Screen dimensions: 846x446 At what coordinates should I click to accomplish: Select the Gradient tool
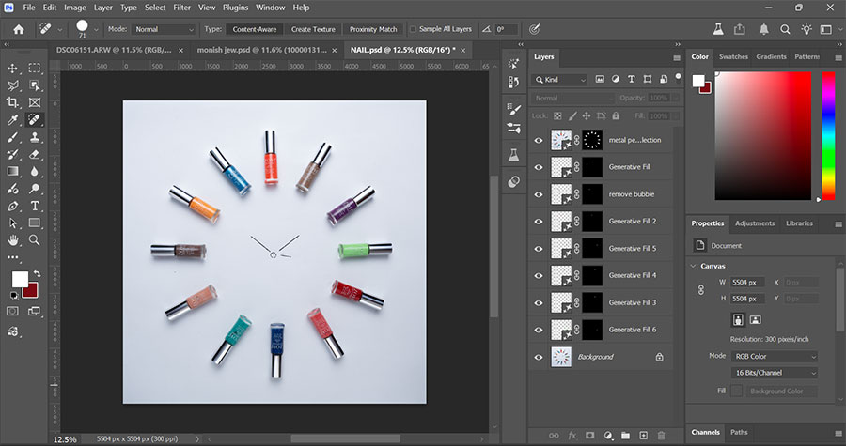tap(12, 171)
